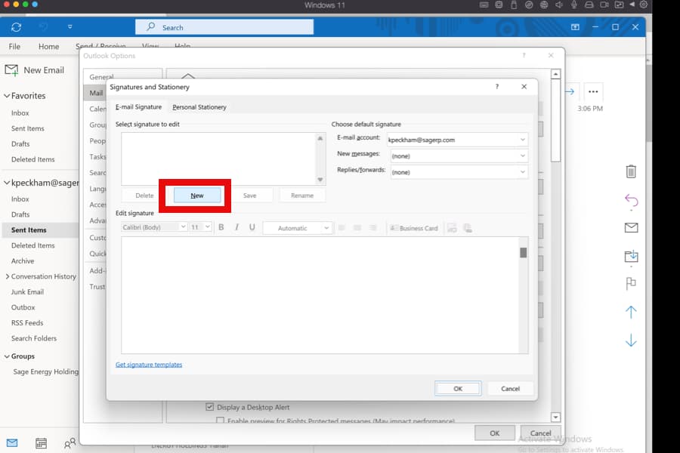Open the Calendar from bottom navigation
This screenshot has height=453, width=680.
(41, 443)
